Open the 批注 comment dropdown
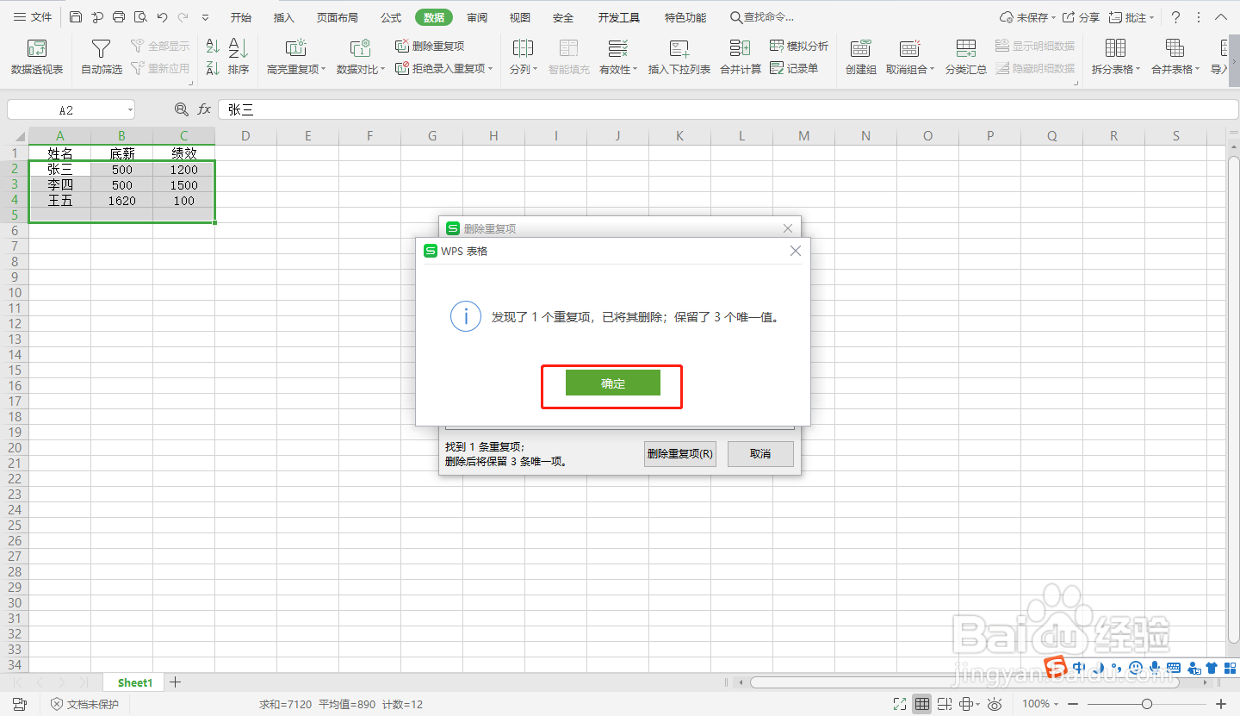This screenshot has height=716, width=1240. pyautogui.click(x=1131, y=17)
